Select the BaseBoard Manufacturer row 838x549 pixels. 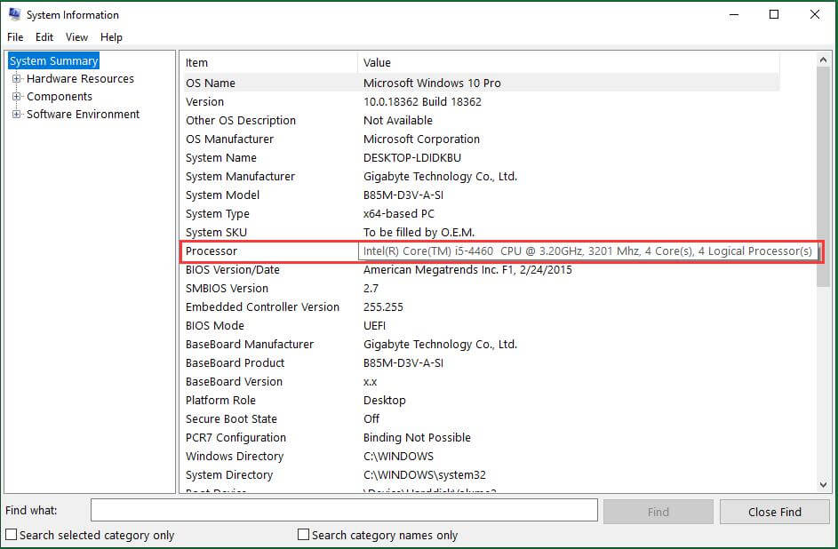[x=481, y=345]
